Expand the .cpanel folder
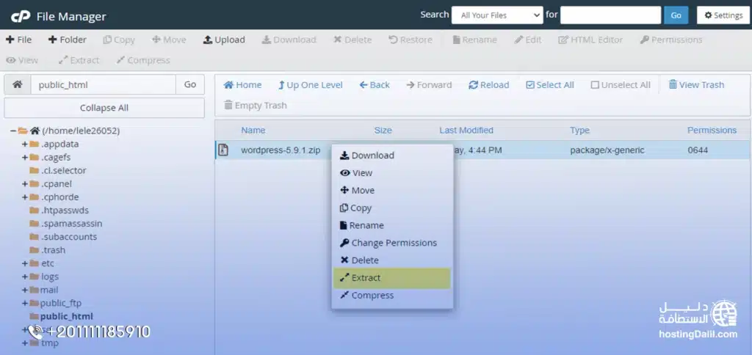This screenshot has width=752, height=355. point(24,184)
